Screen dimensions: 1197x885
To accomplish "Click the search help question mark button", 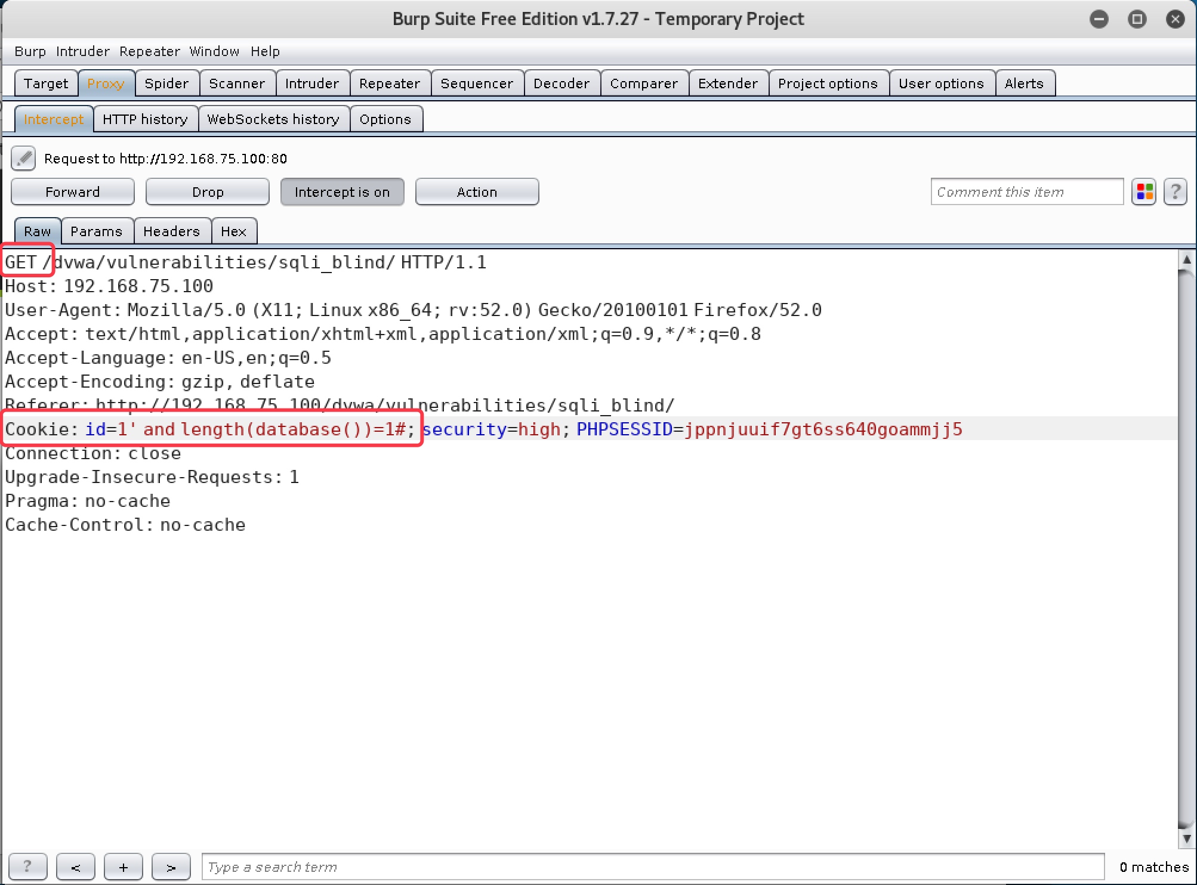I will point(27,867).
